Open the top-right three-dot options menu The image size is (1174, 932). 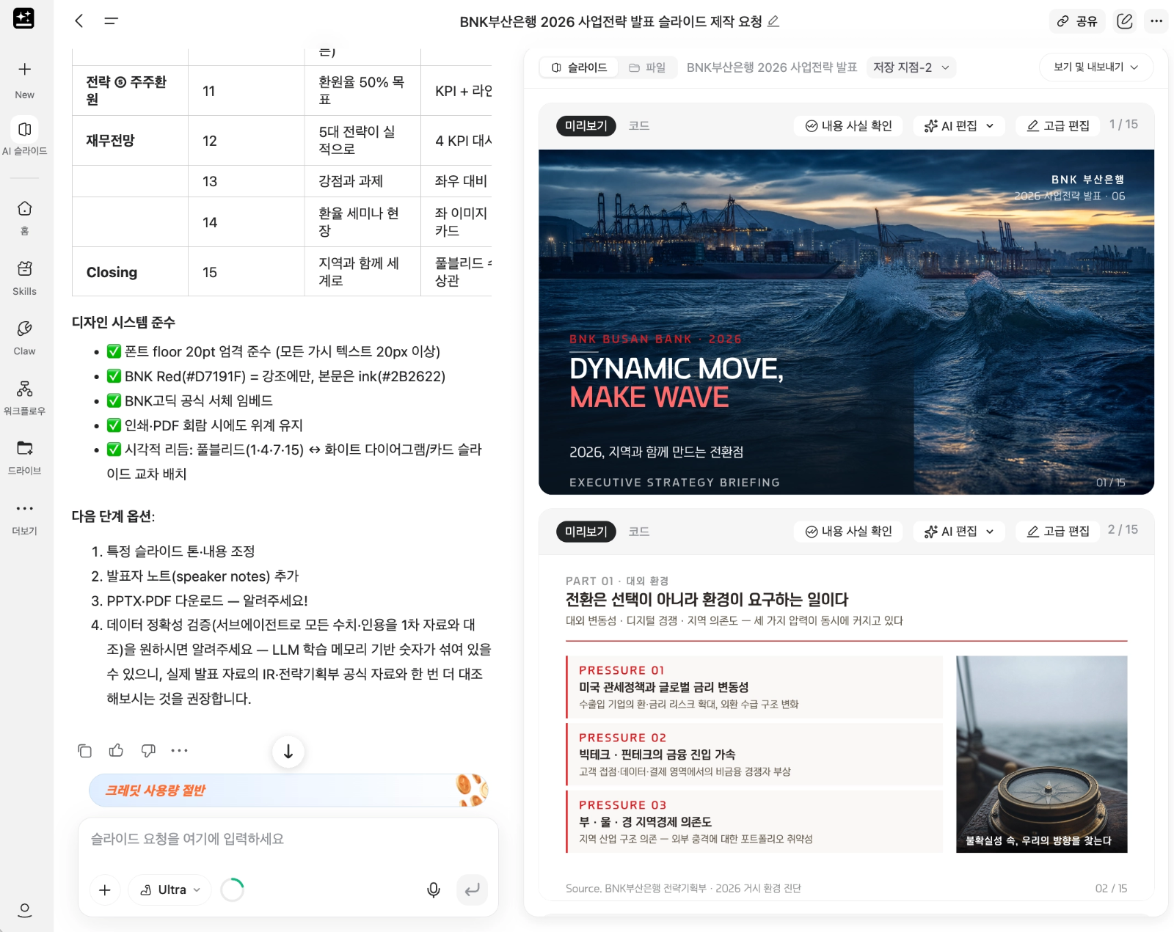(1156, 21)
